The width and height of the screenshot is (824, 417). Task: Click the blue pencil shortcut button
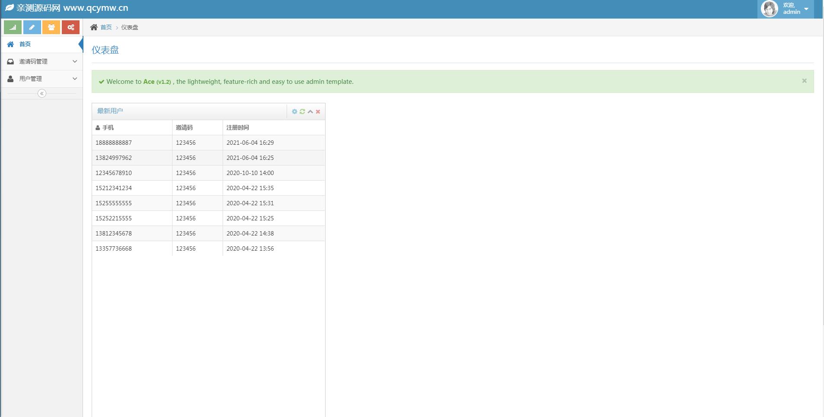tap(32, 27)
